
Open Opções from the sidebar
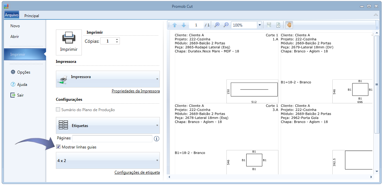(20, 72)
